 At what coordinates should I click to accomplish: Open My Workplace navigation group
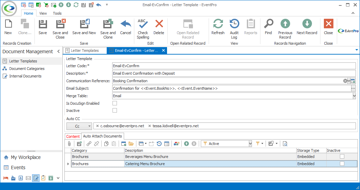click(x=26, y=157)
